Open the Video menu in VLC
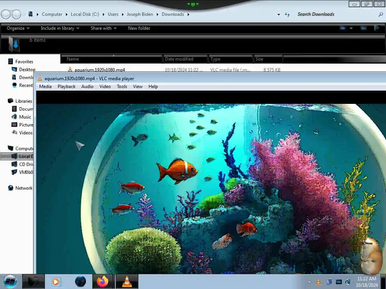This screenshot has width=386, height=289. (105, 87)
